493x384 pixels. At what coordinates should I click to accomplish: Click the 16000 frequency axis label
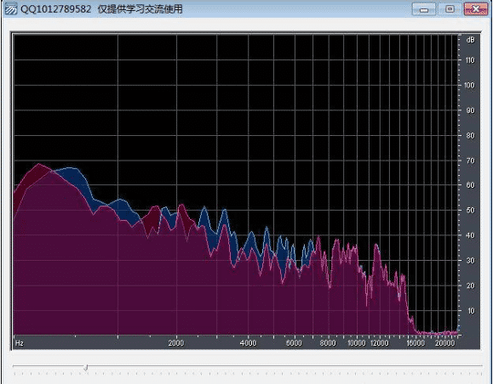(x=416, y=343)
